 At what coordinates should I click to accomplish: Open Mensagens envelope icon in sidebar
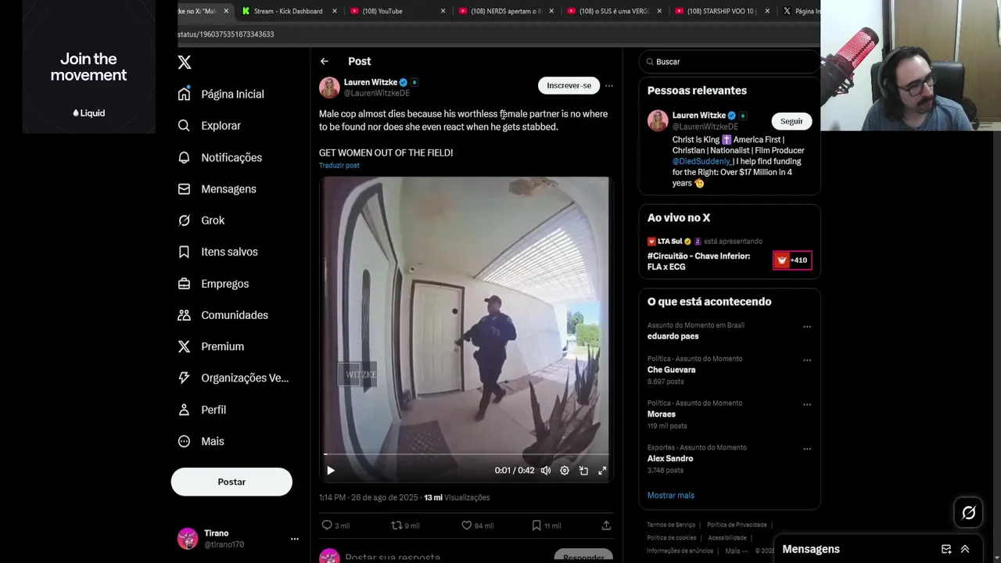coord(184,189)
